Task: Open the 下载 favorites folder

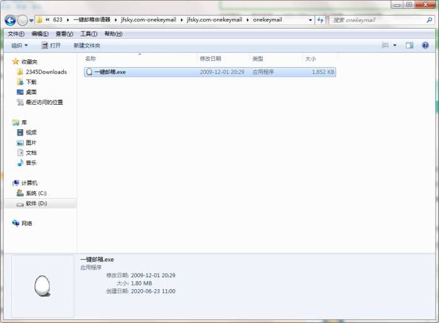Action: pos(31,82)
